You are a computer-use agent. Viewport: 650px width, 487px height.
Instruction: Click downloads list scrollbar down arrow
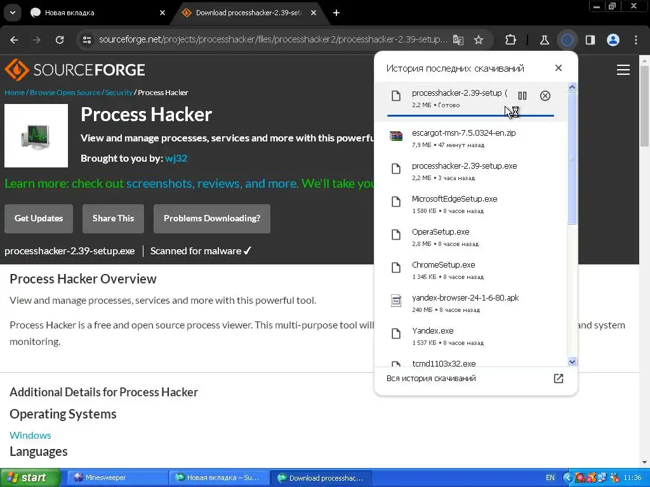572,362
